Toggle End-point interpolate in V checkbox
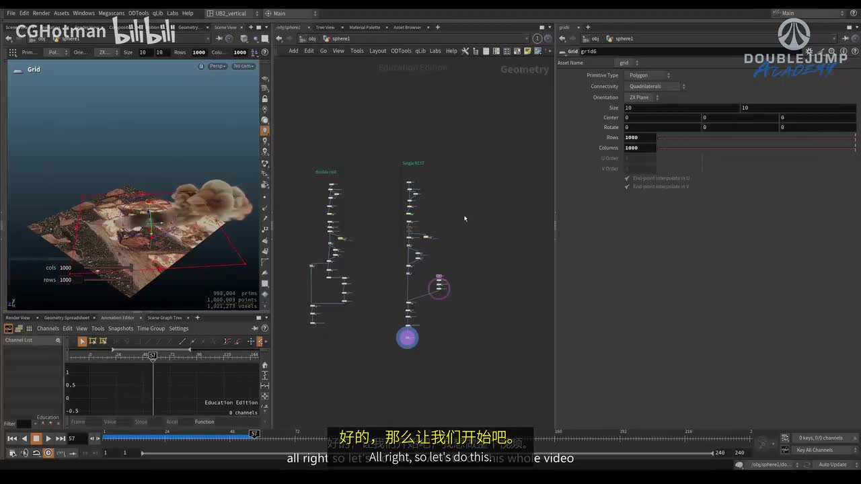861x484 pixels. [x=627, y=186]
